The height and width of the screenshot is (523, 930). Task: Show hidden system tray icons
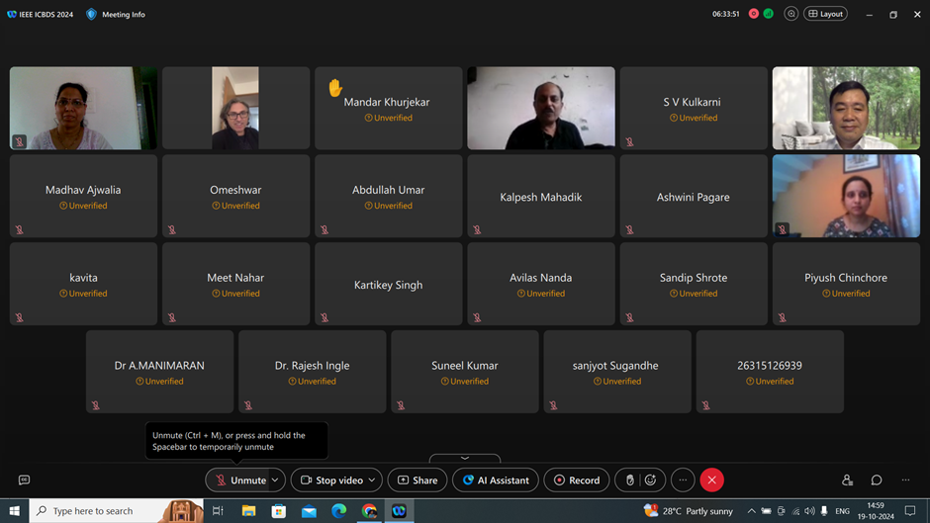752,510
